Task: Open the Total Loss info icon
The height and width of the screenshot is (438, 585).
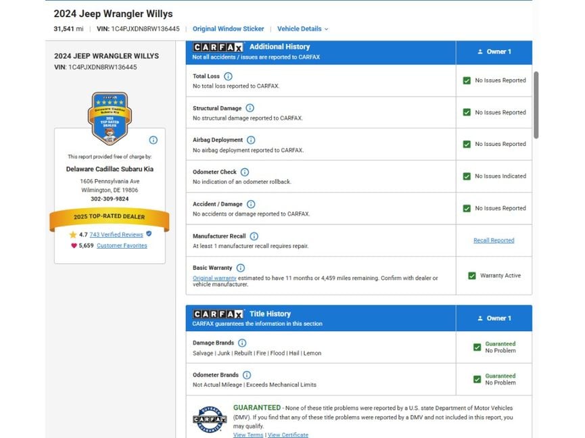Action: point(228,76)
